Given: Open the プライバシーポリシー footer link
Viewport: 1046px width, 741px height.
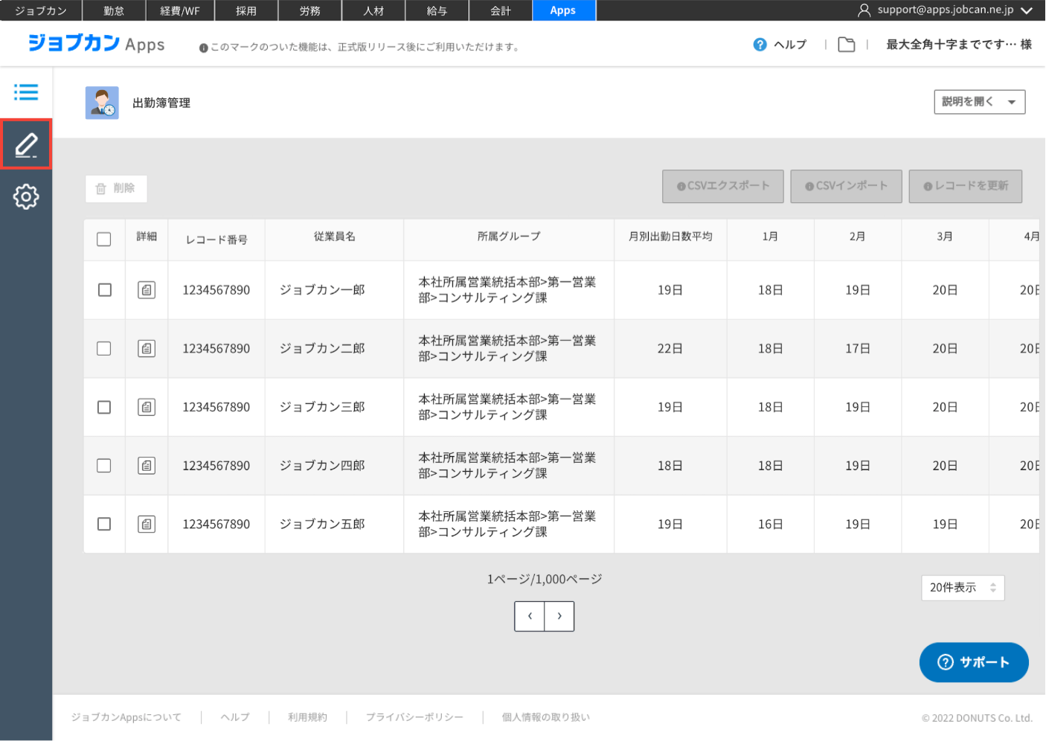Looking at the screenshot, I should [414, 717].
